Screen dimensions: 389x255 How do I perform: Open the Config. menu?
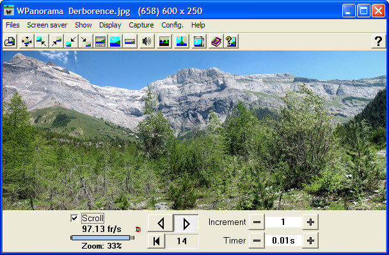click(x=172, y=25)
